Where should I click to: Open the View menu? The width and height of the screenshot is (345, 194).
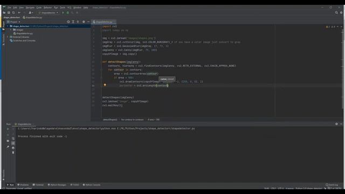(x=22, y=8)
